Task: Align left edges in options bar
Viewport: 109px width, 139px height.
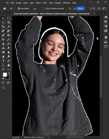Action: (70, 9)
